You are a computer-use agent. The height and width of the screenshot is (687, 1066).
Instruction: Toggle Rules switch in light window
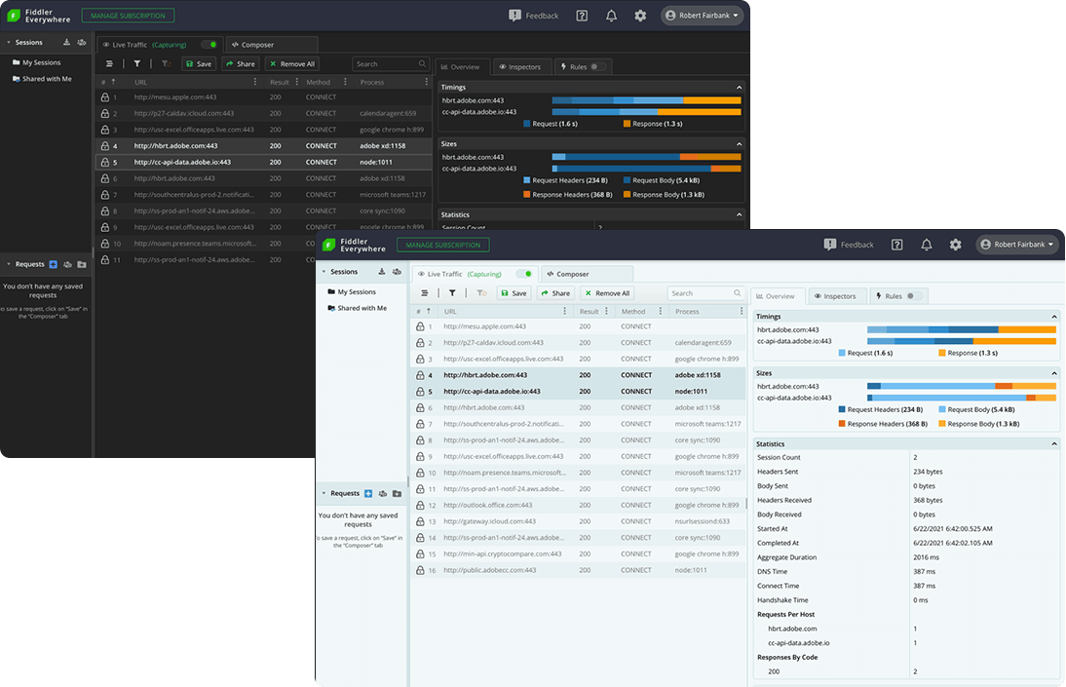[914, 296]
